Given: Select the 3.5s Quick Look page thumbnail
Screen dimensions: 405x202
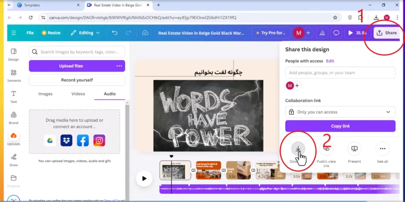Looking at the screenshot, I should pyautogui.click(x=238, y=170).
